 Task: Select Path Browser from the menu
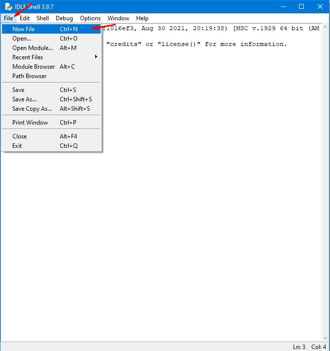pos(51,76)
